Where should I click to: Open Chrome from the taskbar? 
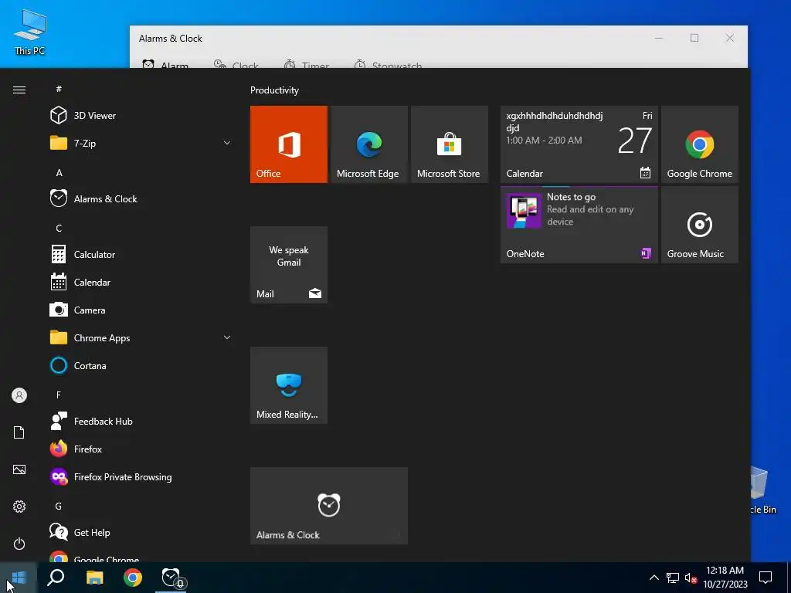point(133,578)
